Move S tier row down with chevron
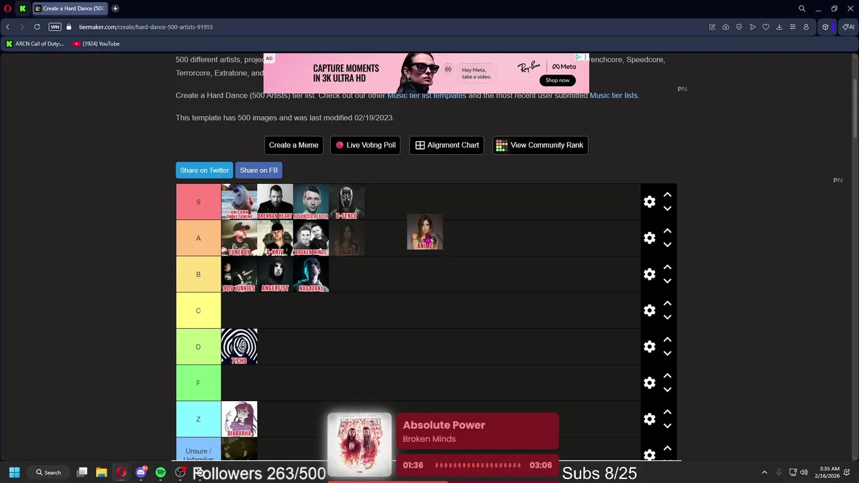Screen dimensions: 859x483 pos(667,209)
